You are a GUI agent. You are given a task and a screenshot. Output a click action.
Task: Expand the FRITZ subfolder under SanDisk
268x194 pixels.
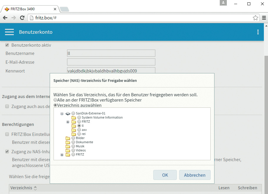click(68, 122)
